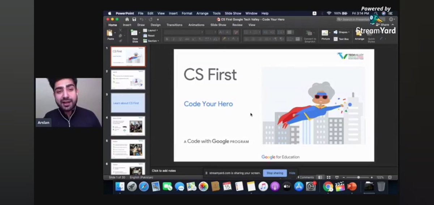434x205 pixels.
Task: Click the zoom slider handle
Action: coord(358,177)
